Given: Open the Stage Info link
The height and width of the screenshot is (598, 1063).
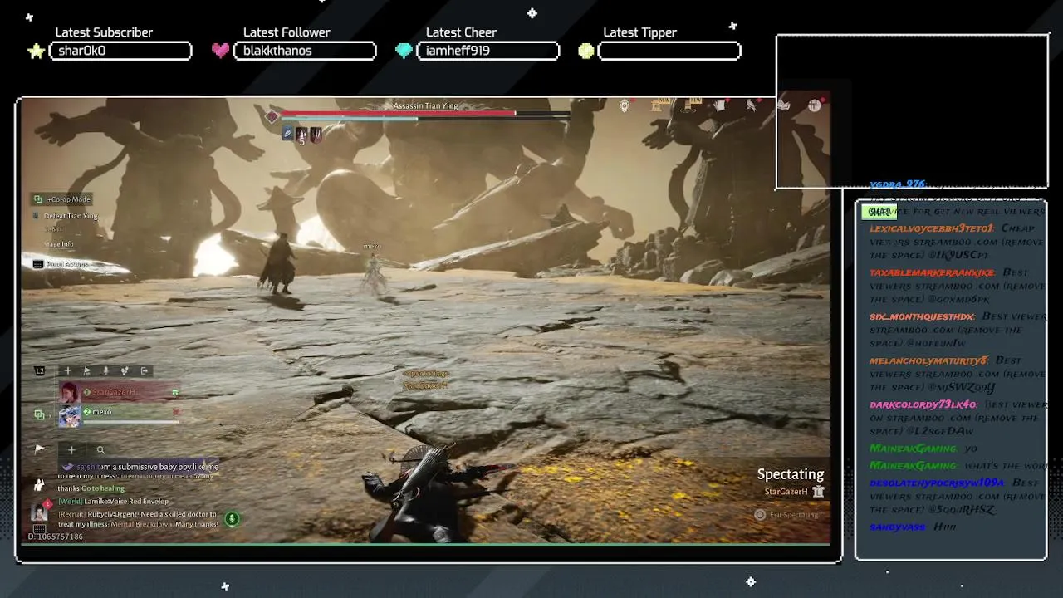Looking at the screenshot, I should click(59, 244).
